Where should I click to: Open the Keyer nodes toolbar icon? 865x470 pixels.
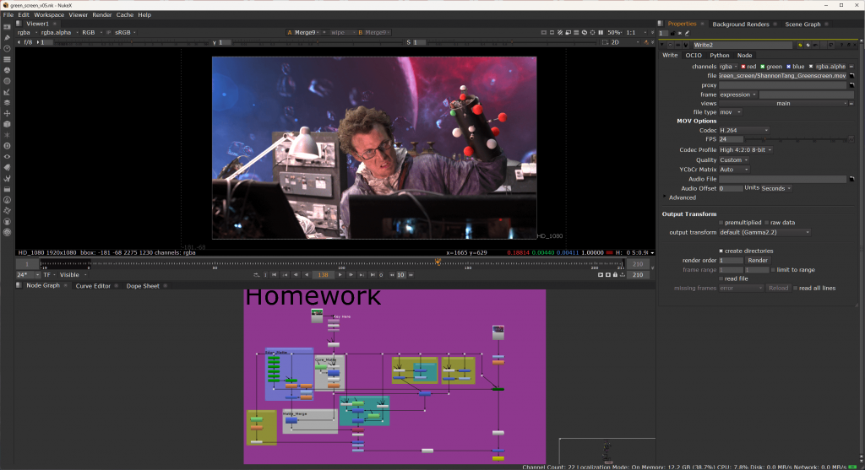point(7,92)
